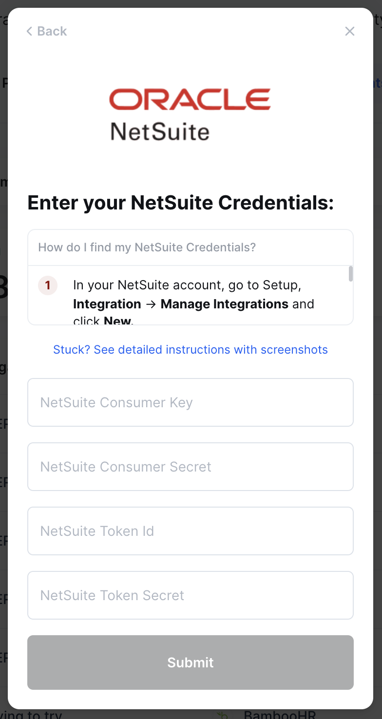Image resolution: width=382 pixels, height=719 pixels.
Task: Click 'How do I find my NetSuite Credentials?' header
Action: click(147, 247)
